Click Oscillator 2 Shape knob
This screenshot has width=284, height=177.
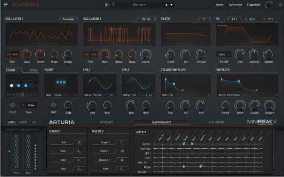click(132, 54)
